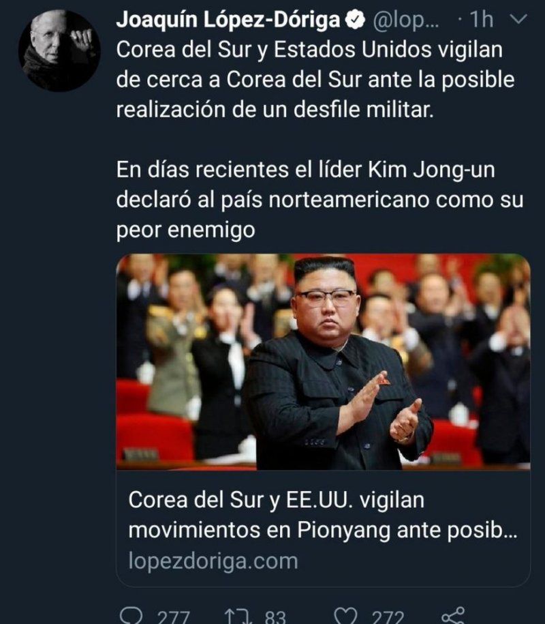Click the 1h tweet timestamp
The height and width of the screenshot is (624, 545).
click(481, 20)
